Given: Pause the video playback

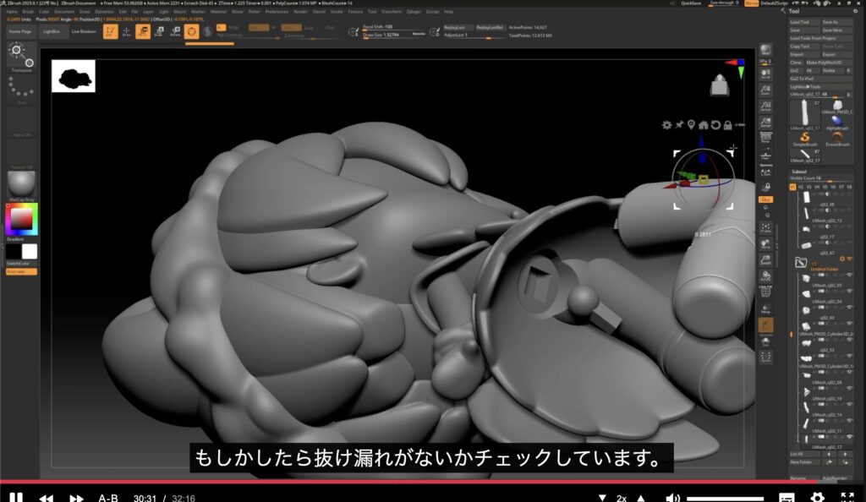Looking at the screenshot, I should point(16,498).
